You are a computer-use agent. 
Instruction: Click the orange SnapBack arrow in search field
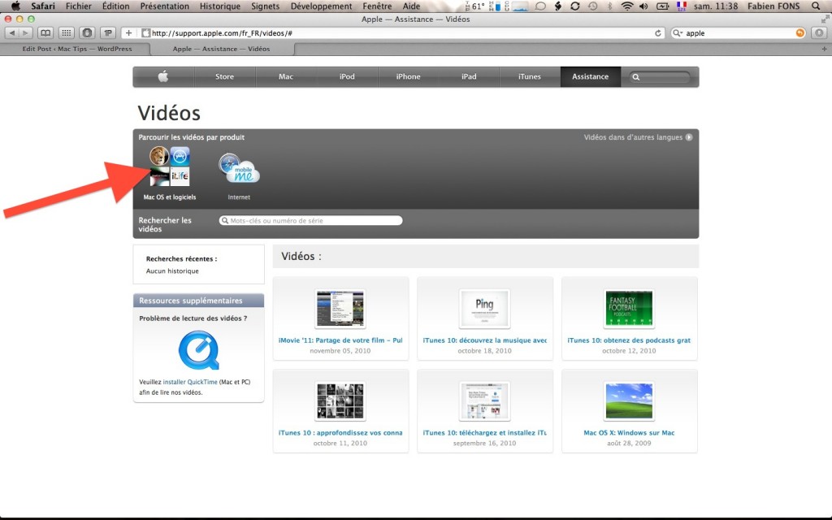pos(799,32)
